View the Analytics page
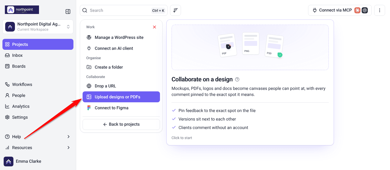Image resolution: width=390 pixels, height=170 pixels. click(x=38, y=106)
